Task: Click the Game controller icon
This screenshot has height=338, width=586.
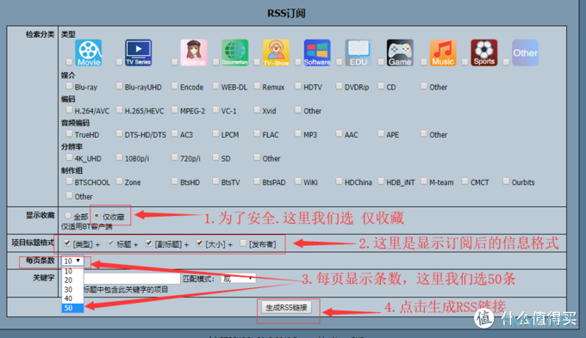Action: tap(400, 53)
